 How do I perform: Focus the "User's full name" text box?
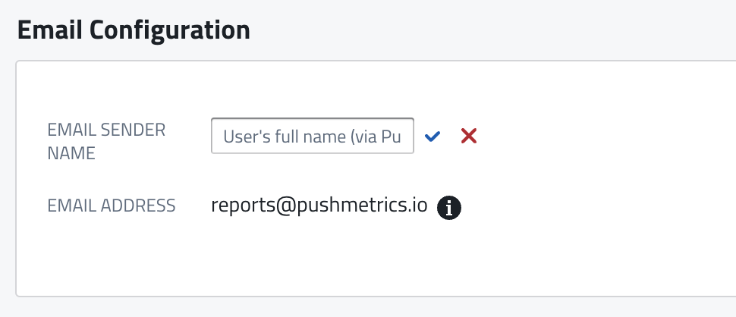click(x=312, y=136)
